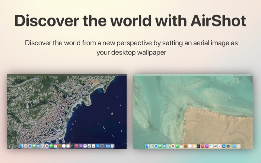Open Maps in the city wallpaper desktop's dock
The width and height of the screenshot is (261, 163).
click(43, 146)
